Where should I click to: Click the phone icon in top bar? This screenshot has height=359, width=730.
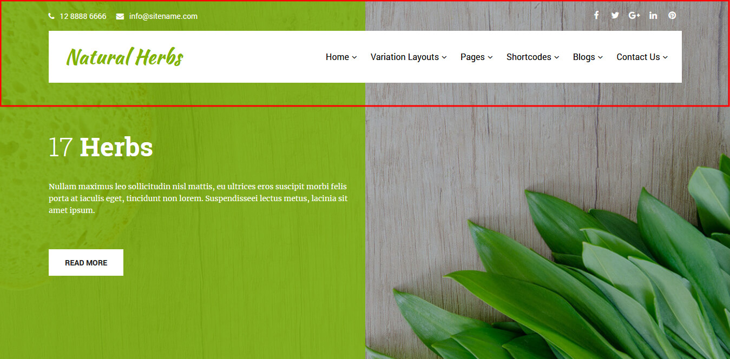click(x=51, y=16)
